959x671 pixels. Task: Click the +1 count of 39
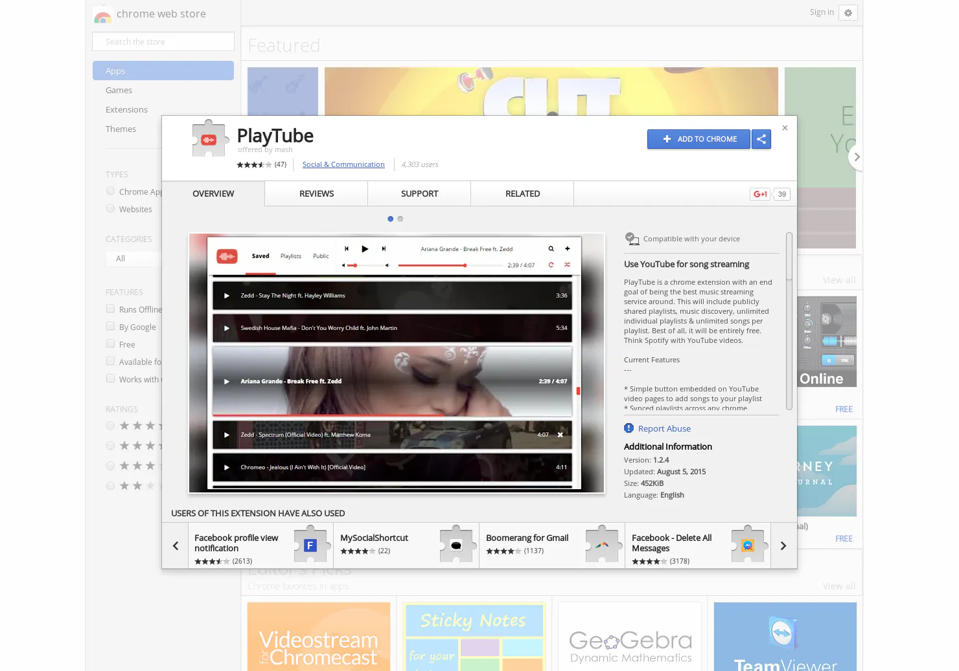(782, 194)
